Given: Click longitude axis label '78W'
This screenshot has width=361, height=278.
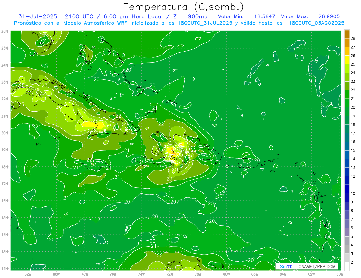Looking at the screenshot, I should click(85, 274).
